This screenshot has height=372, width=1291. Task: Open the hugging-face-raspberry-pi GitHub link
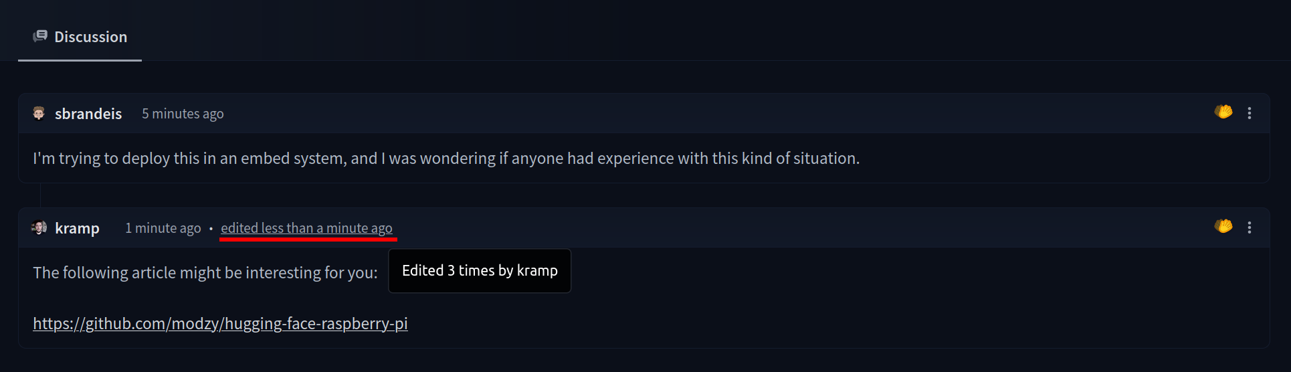tap(220, 324)
